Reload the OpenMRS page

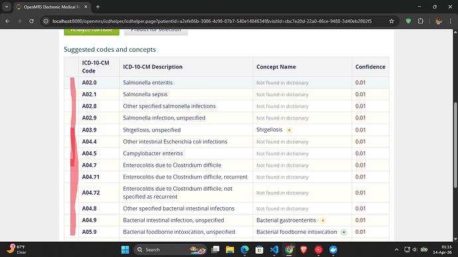[32, 21]
